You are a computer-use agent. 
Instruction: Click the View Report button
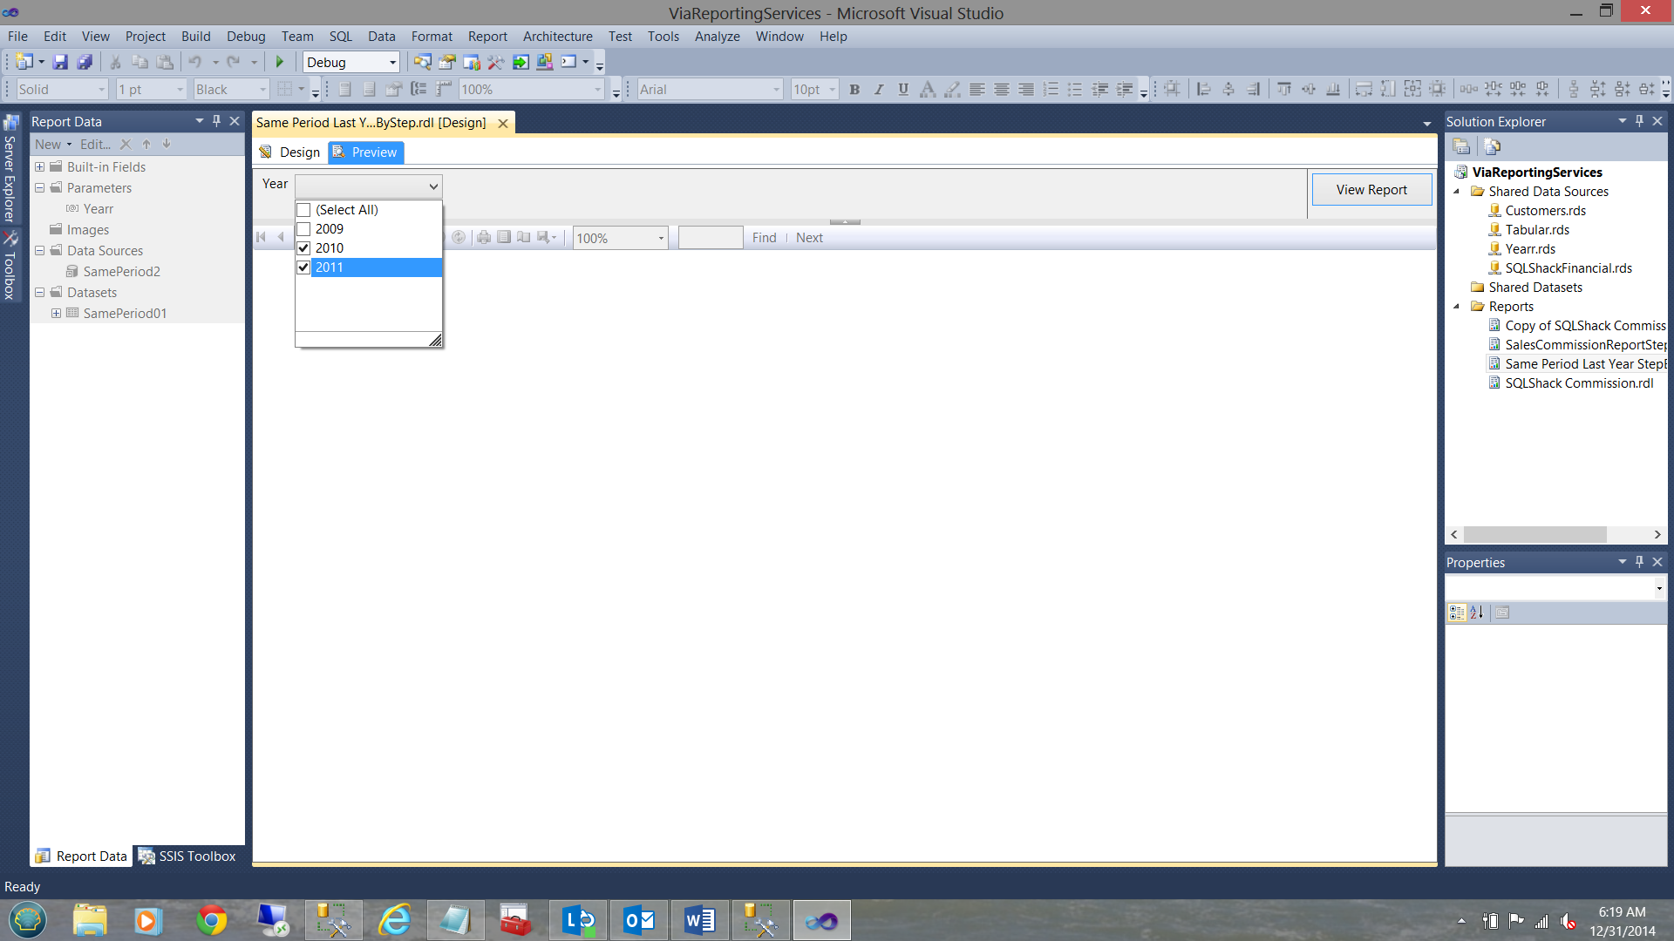[x=1371, y=190]
